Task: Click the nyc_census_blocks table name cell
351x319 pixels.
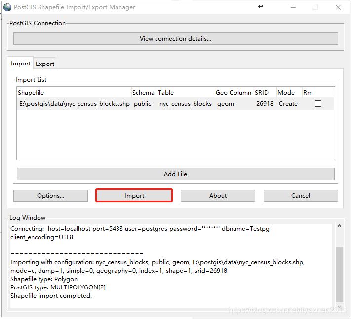Action: (x=185, y=104)
